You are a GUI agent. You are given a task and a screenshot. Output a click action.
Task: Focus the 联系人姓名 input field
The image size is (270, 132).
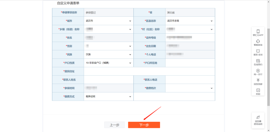point(109,80)
